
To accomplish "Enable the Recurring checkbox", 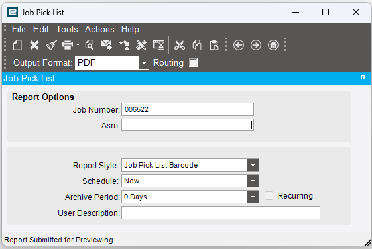I will (269, 196).
